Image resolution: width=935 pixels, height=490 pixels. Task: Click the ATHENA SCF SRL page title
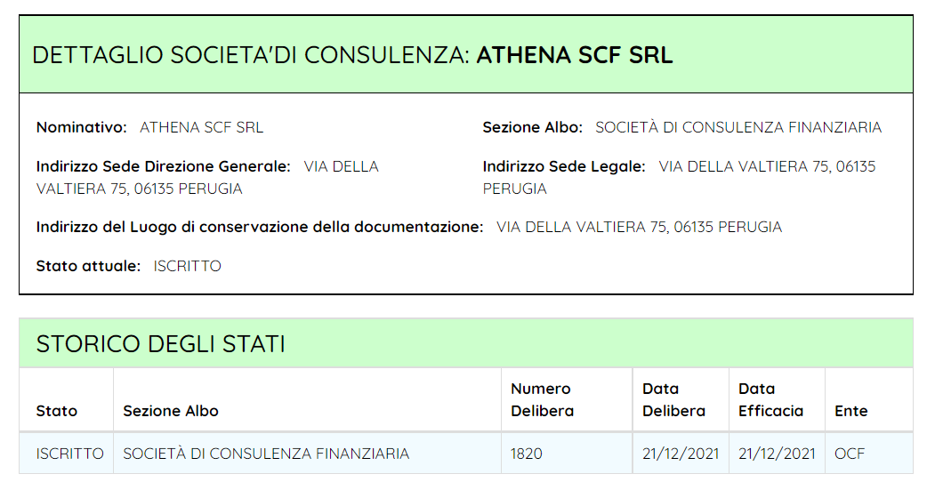pyautogui.click(x=574, y=55)
